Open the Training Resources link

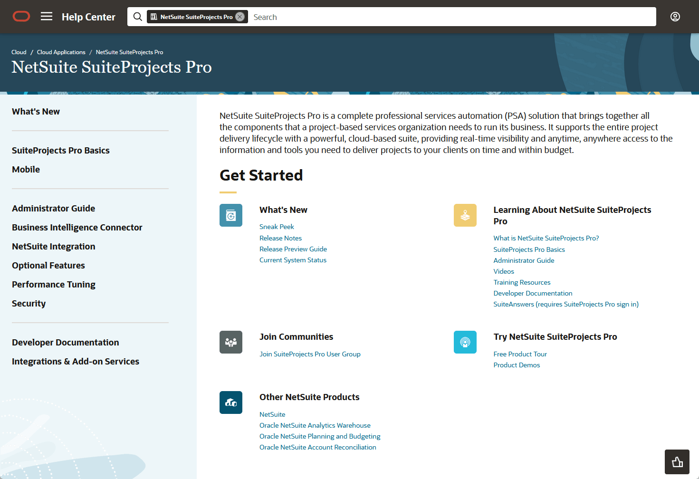click(x=522, y=282)
